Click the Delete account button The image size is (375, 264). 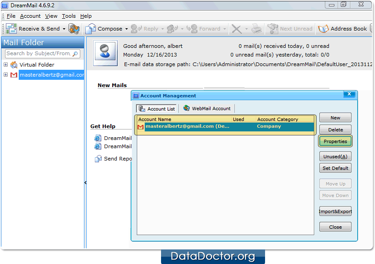(335, 129)
